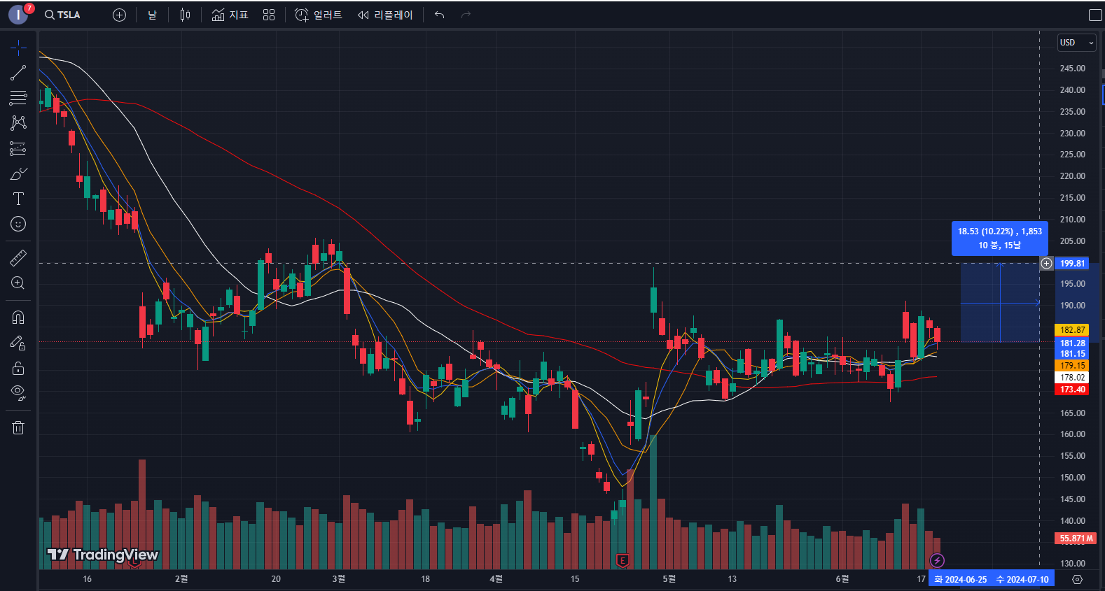This screenshot has height=591, width=1105.
Task: Toggle magnet mode for drawings
Action: pyautogui.click(x=18, y=318)
